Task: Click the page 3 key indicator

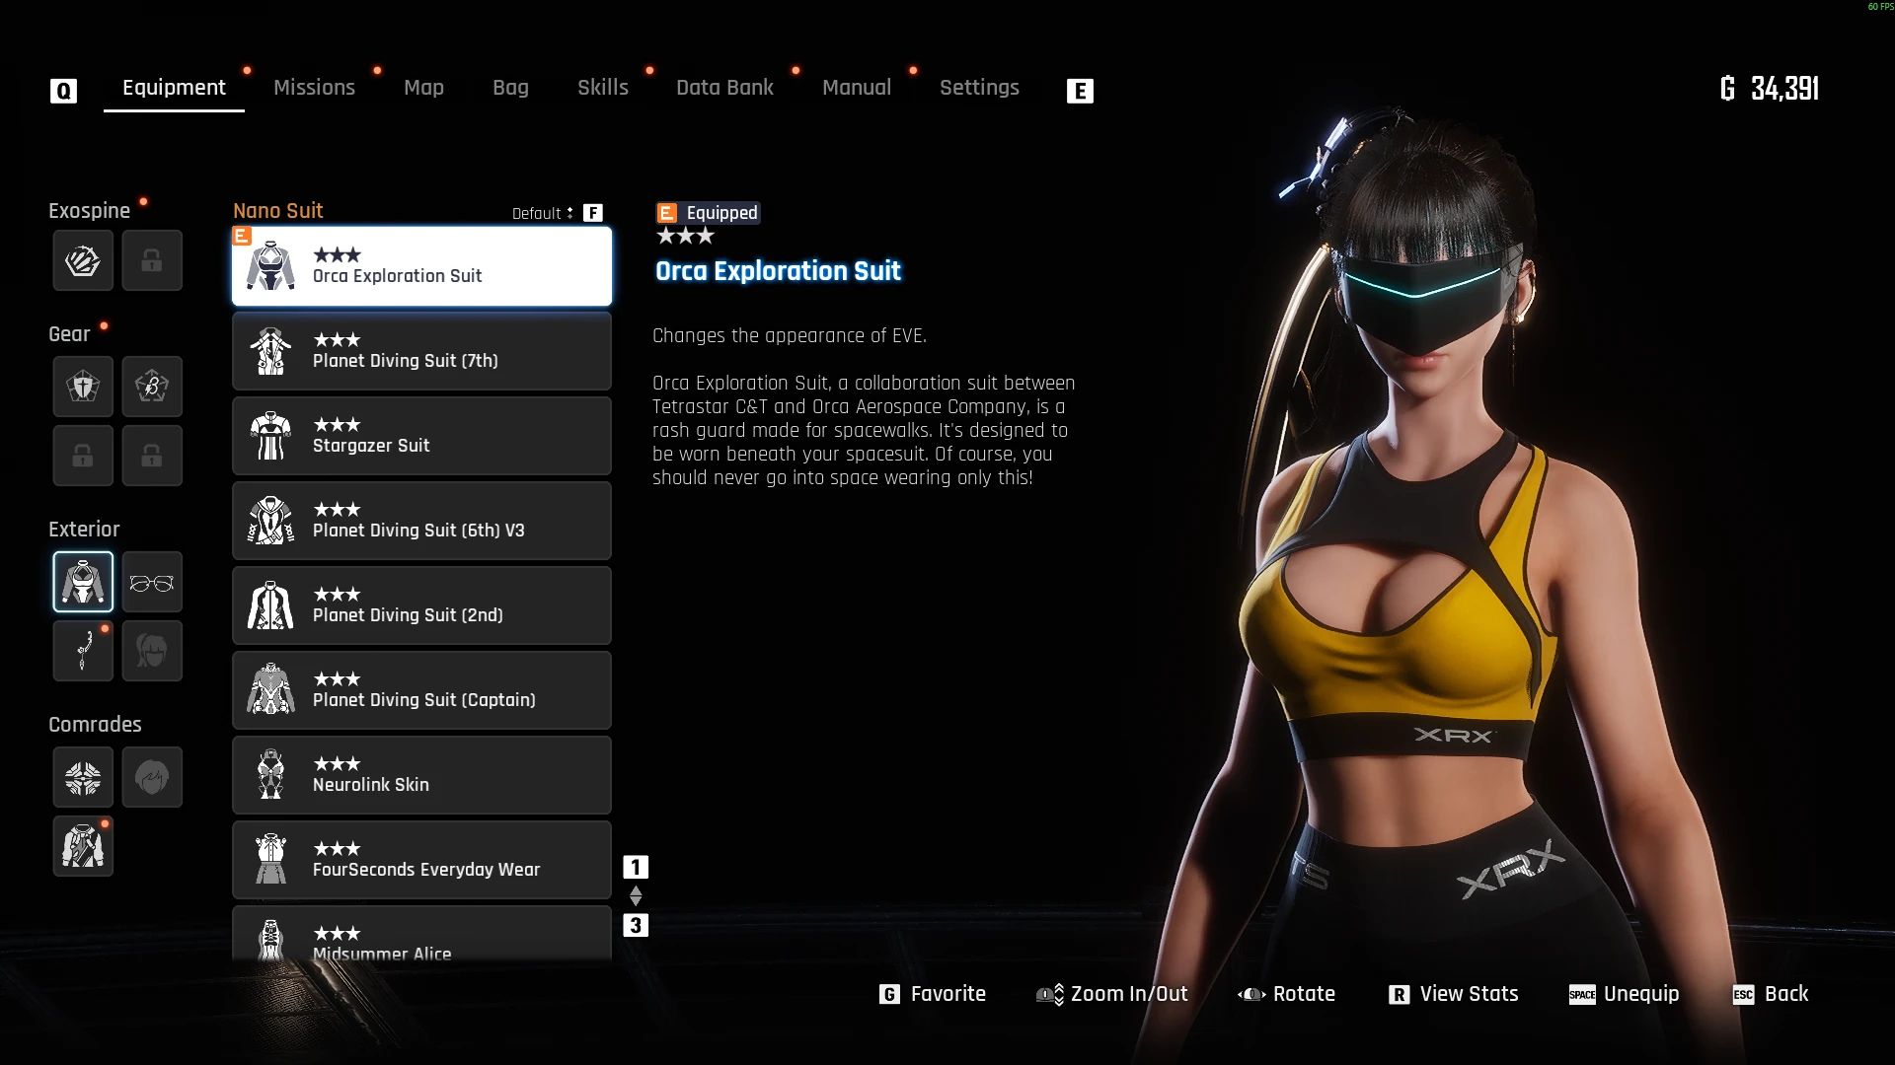Action: (636, 925)
